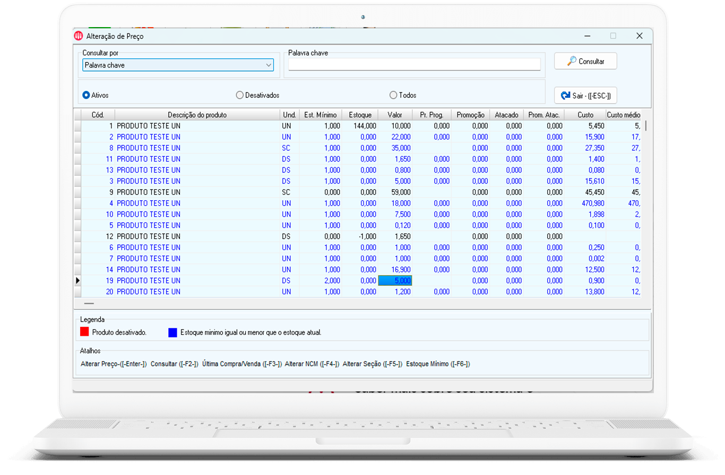Click the Estoque -1,000 of product 12
The height and width of the screenshot is (475, 725).
(x=366, y=236)
